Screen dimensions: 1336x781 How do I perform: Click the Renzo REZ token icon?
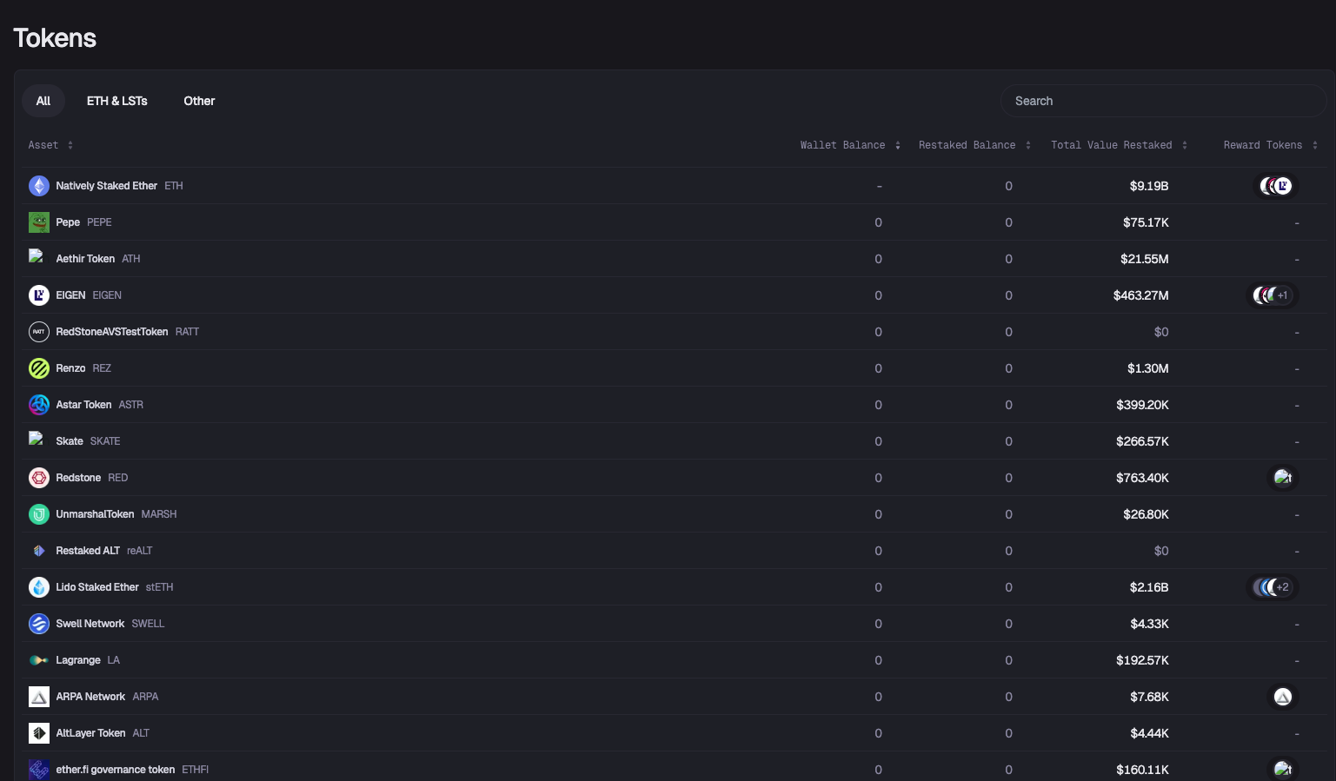coord(39,368)
